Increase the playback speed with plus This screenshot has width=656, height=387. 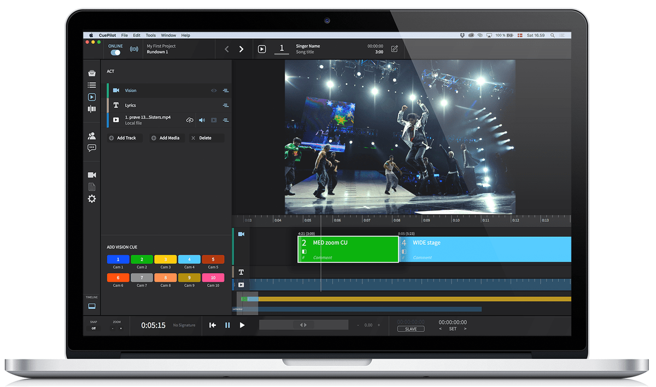tap(379, 325)
